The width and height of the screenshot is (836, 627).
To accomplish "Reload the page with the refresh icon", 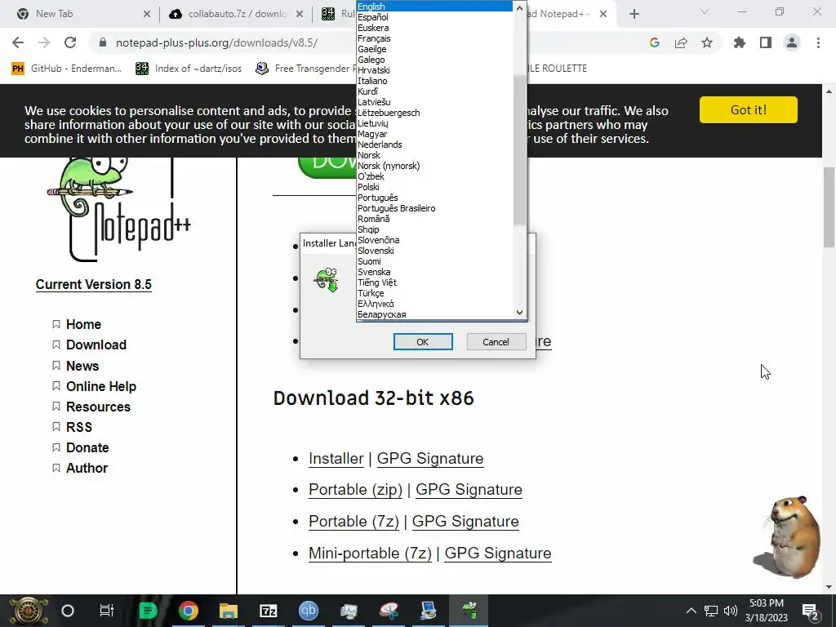I will point(70,42).
